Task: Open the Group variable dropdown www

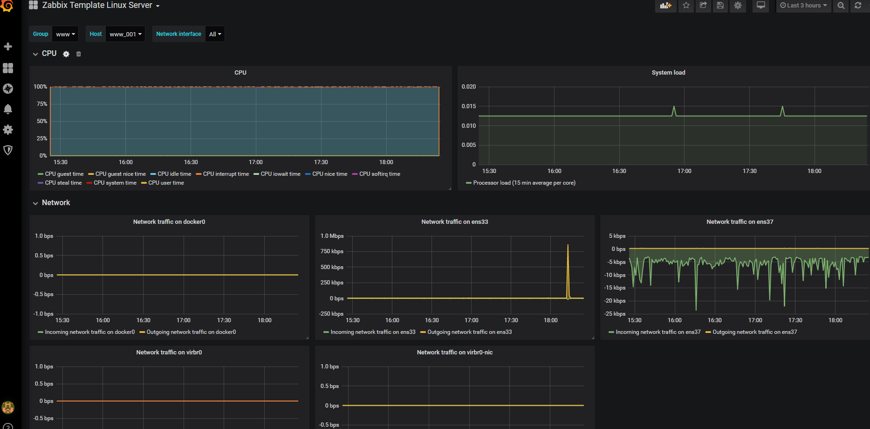Action: click(66, 34)
